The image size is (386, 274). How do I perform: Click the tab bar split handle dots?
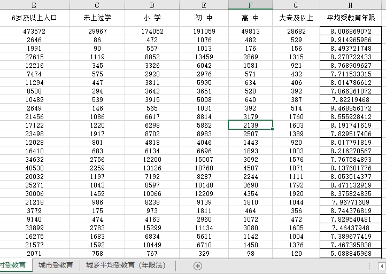pos(369,266)
